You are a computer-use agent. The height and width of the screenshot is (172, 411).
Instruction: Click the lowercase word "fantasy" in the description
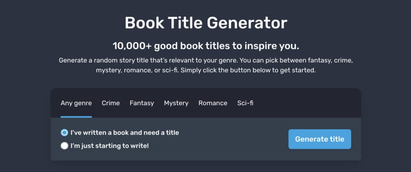[310, 61]
